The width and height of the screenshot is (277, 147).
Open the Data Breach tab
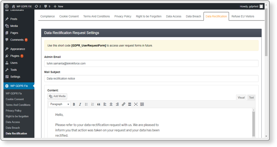[194, 16]
